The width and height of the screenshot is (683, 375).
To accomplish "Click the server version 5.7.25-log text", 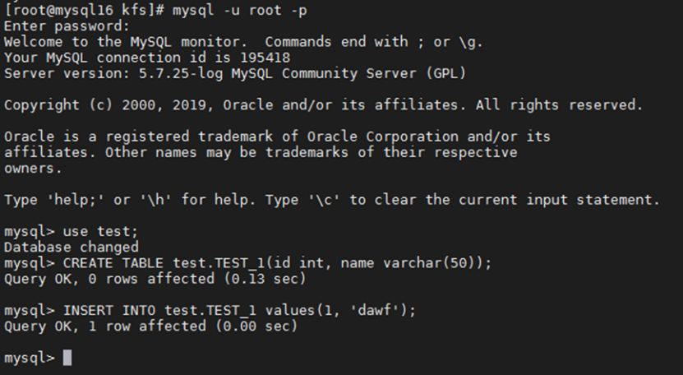I will pyautogui.click(x=169, y=73).
